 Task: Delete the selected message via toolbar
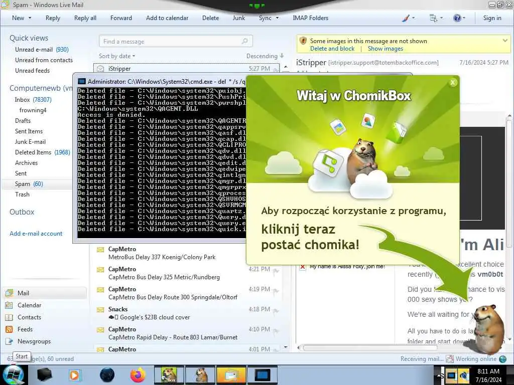(210, 19)
